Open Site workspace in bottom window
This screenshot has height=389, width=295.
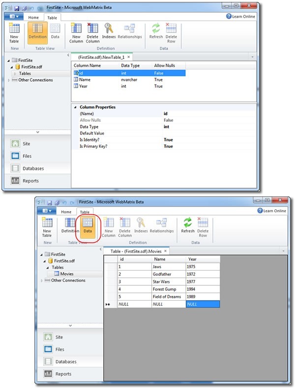coord(70,337)
